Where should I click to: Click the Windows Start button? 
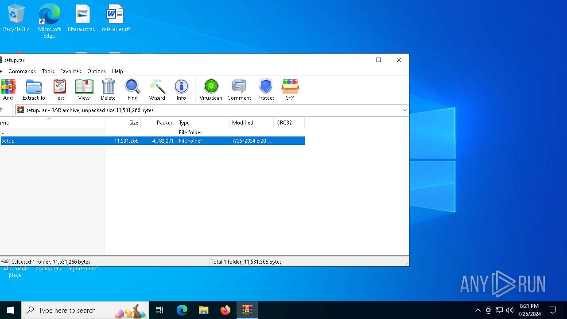pyautogui.click(x=11, y=310)
